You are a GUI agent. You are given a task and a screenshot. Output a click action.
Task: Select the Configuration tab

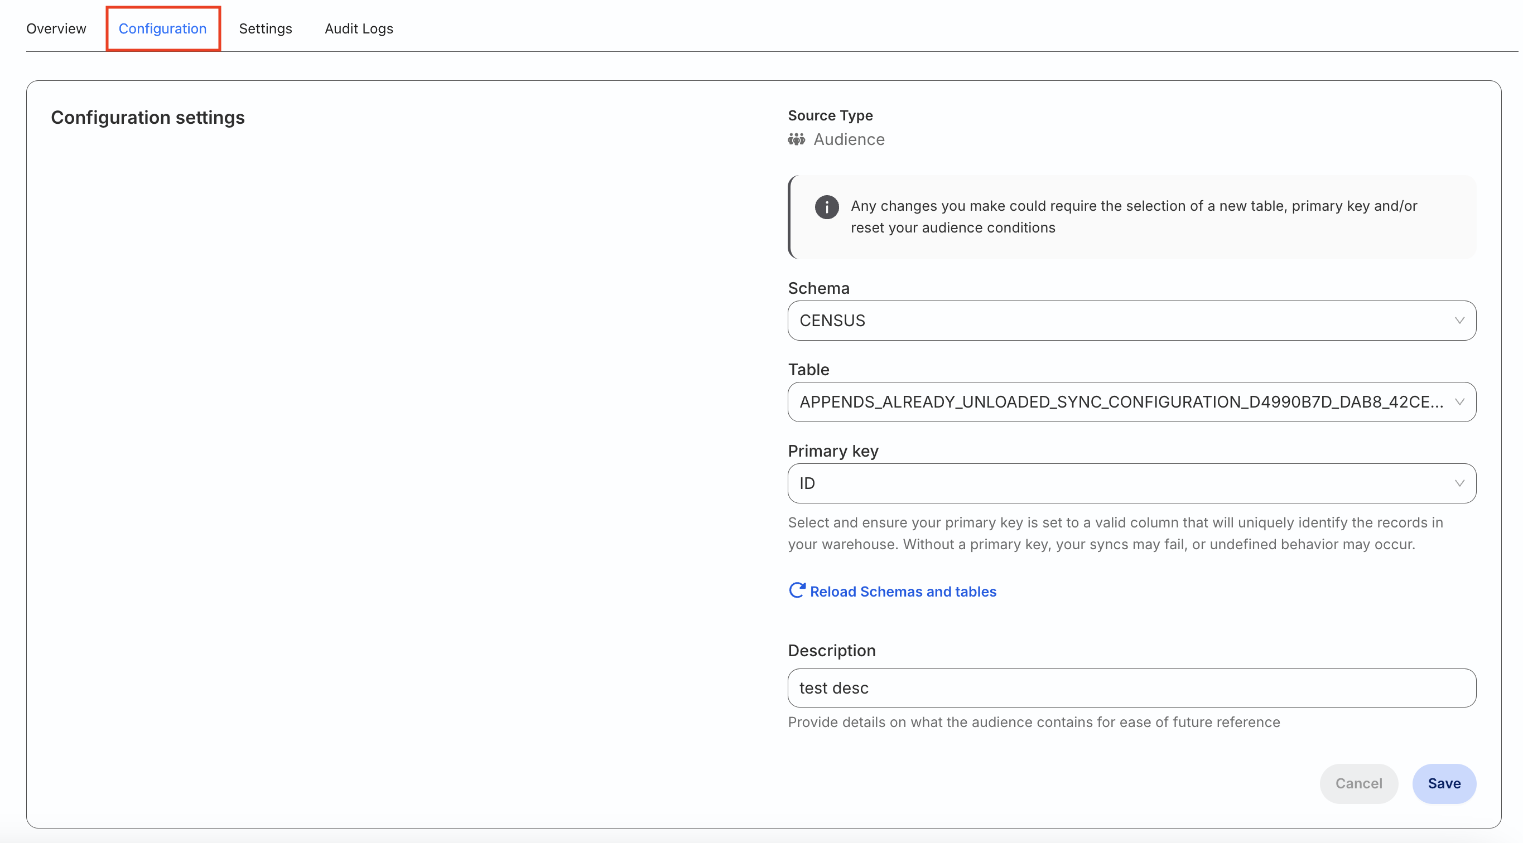162,28
